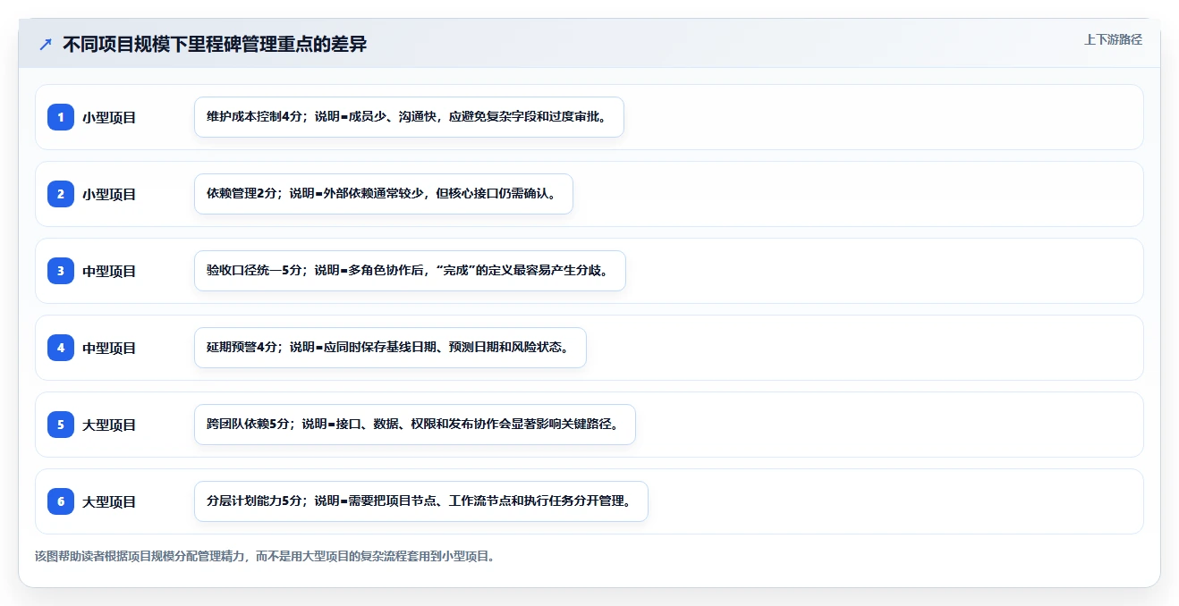Image resolution: width=1179 pixels, height=606 pixels.
Task: Select the number 2 badge
Action: 61,194
